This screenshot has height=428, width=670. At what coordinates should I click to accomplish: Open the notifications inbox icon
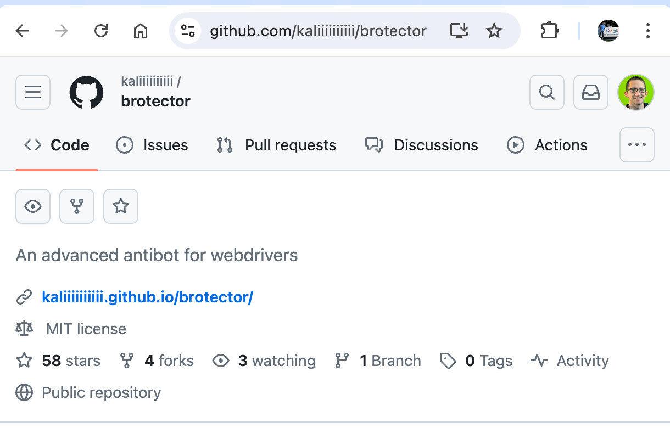pos(591,92)
